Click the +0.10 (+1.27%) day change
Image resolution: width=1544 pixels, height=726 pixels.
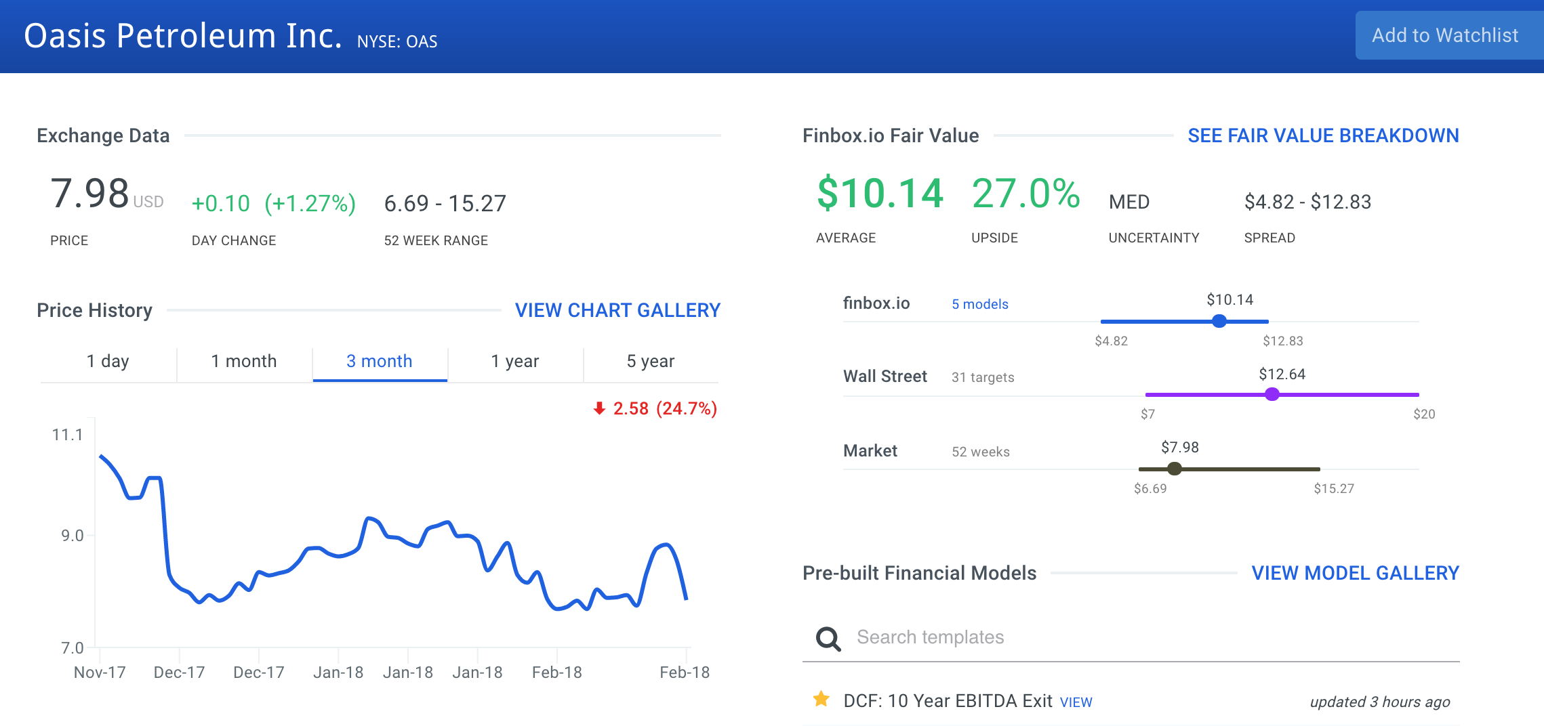[x=274, y=203]
